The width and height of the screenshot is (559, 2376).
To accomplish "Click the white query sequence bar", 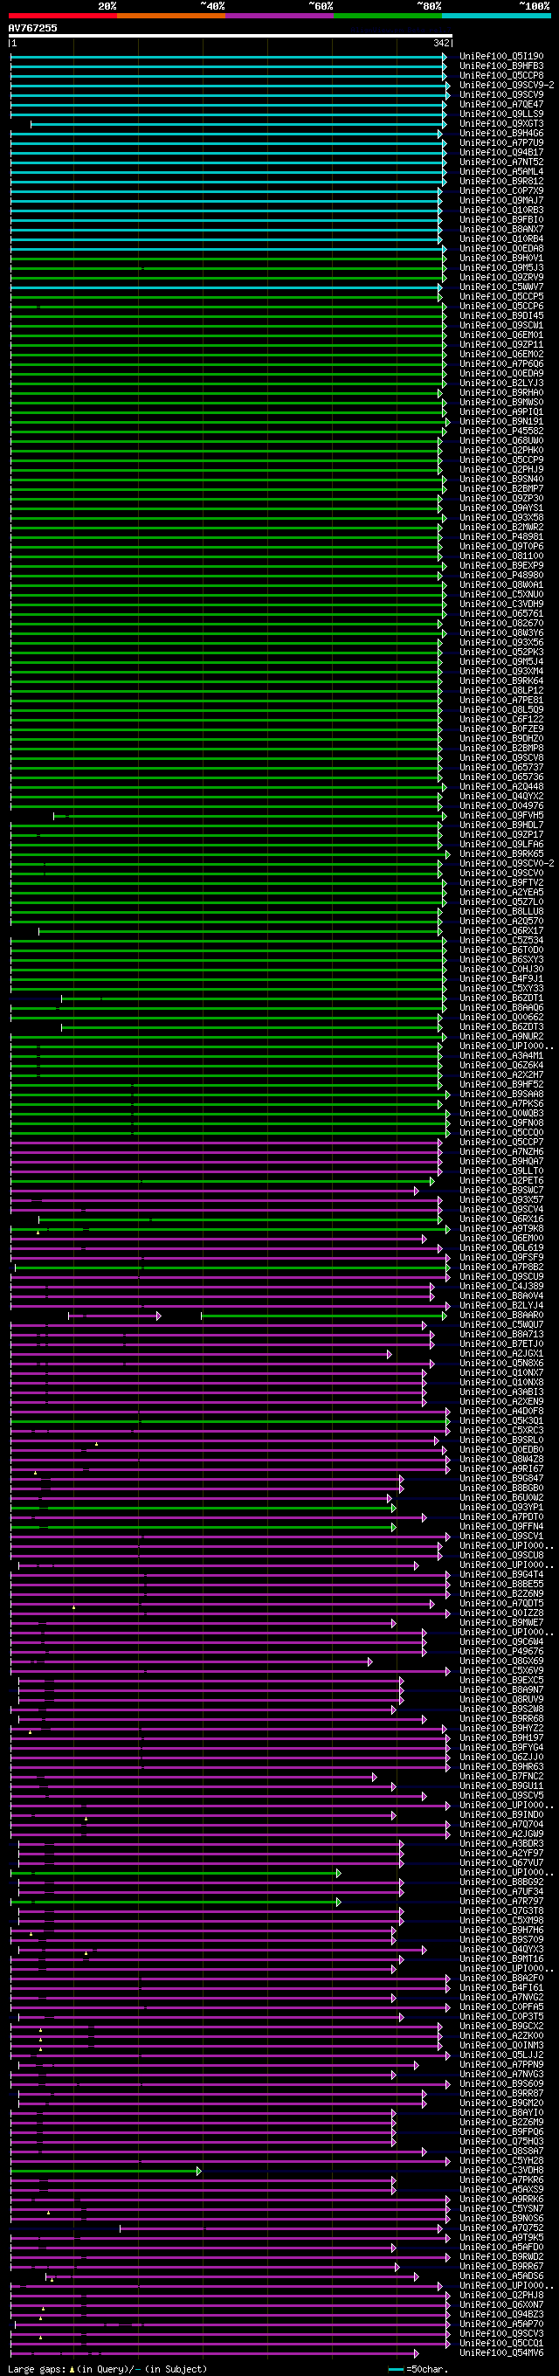I will (231, 36).
